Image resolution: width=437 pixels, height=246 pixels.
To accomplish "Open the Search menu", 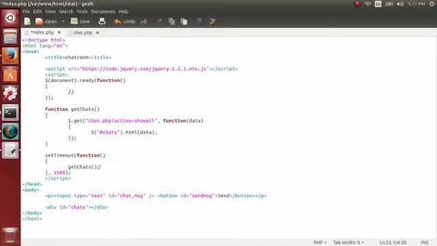I will click(66, 12).
